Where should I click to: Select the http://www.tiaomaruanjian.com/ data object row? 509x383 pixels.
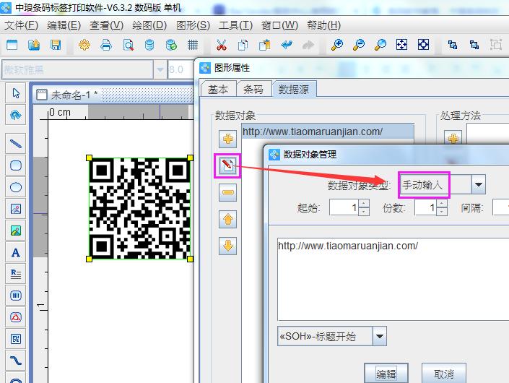pos(328,132)
